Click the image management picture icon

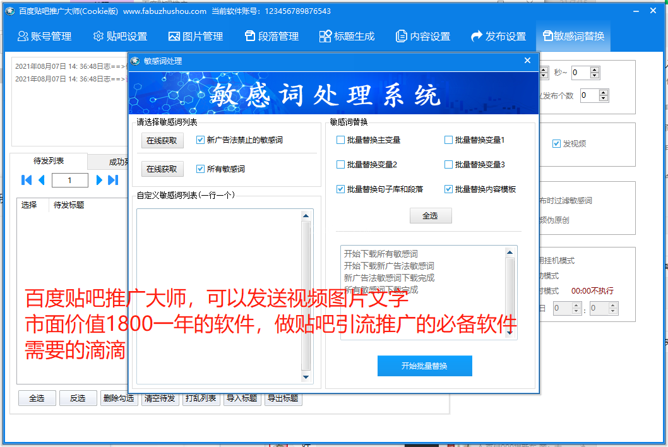tap(174, 36)
